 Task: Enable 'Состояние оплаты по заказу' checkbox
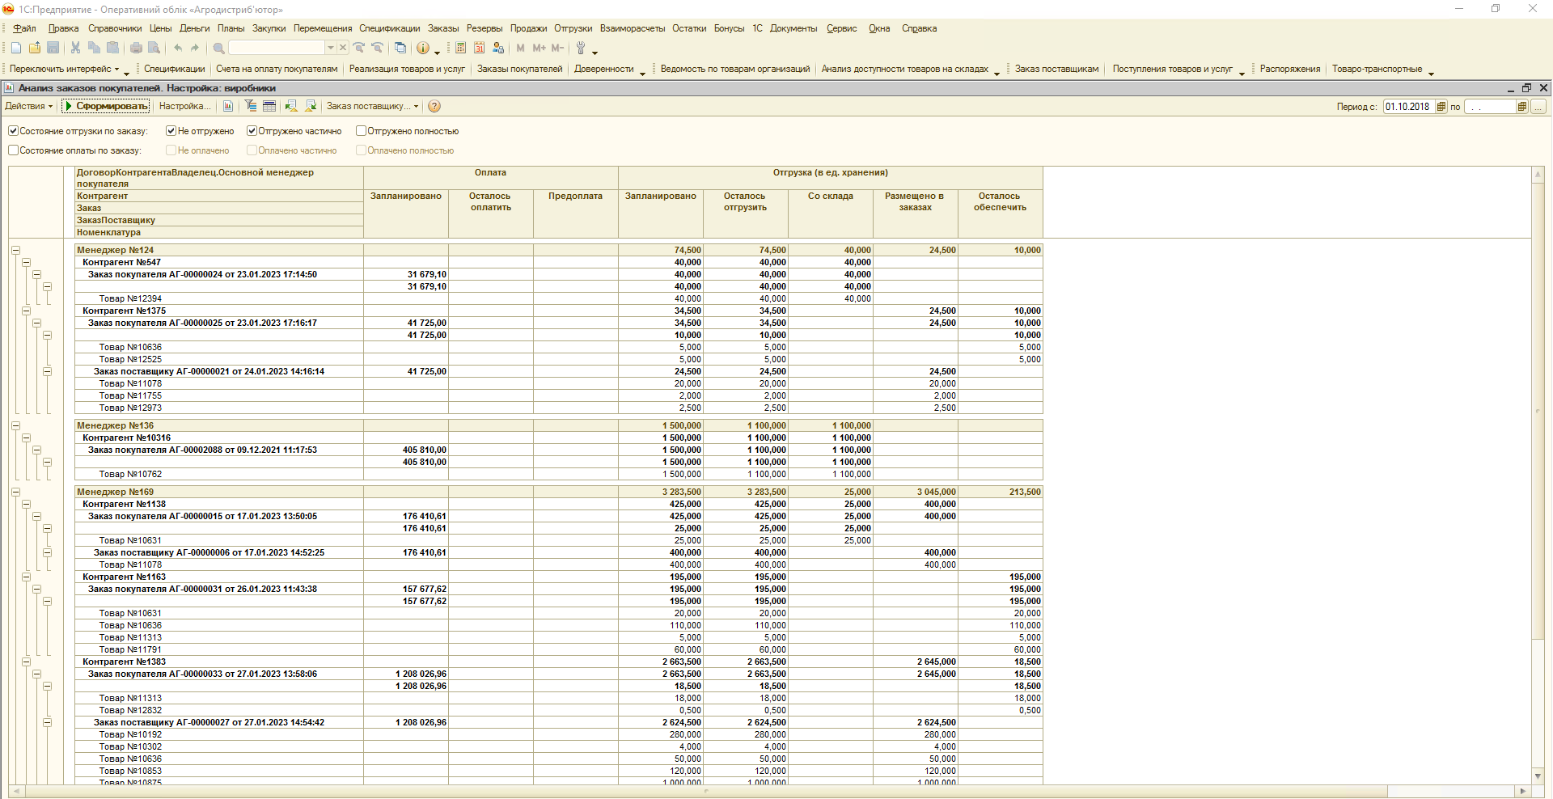click(x=14, y=150)
